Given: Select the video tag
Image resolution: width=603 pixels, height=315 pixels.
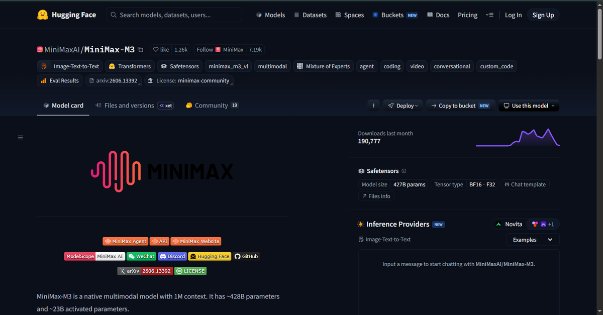Looking at the screenshot, I should (417, 66).
